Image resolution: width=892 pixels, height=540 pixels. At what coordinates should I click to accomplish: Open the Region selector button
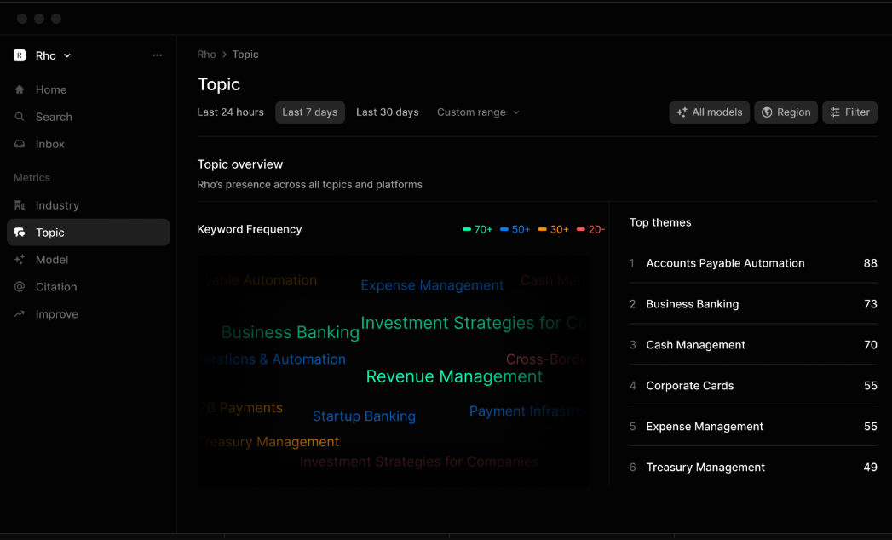[786, 112]
